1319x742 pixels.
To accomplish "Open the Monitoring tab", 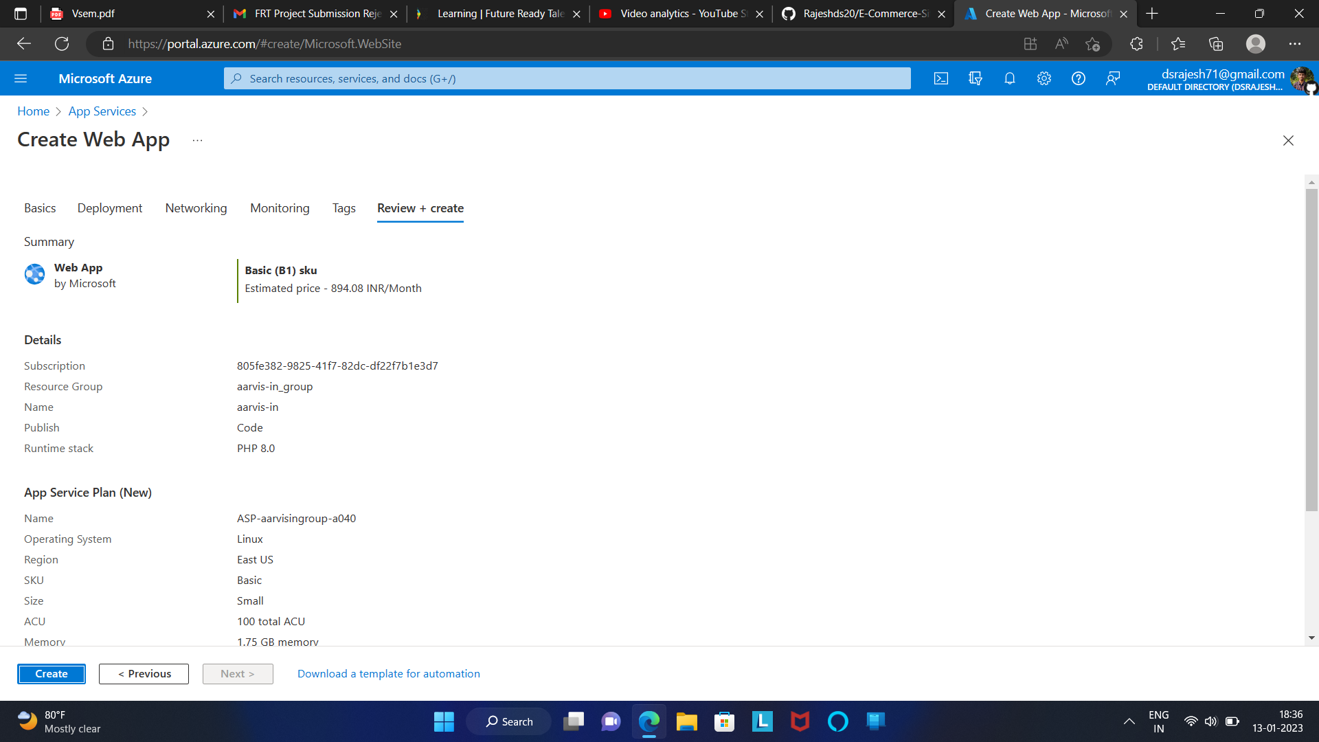I will point(280,208).
